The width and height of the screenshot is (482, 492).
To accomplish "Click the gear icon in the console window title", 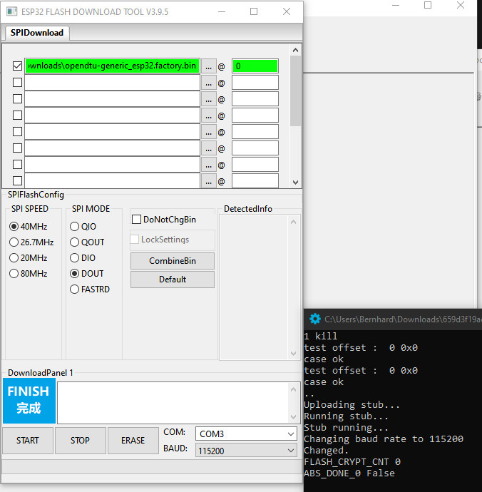I will pos(315,319).
